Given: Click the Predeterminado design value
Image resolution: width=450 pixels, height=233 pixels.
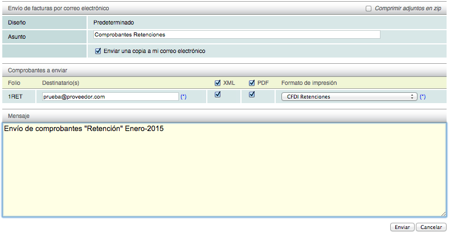Looking at the screenshot, I should click(113, 23).
